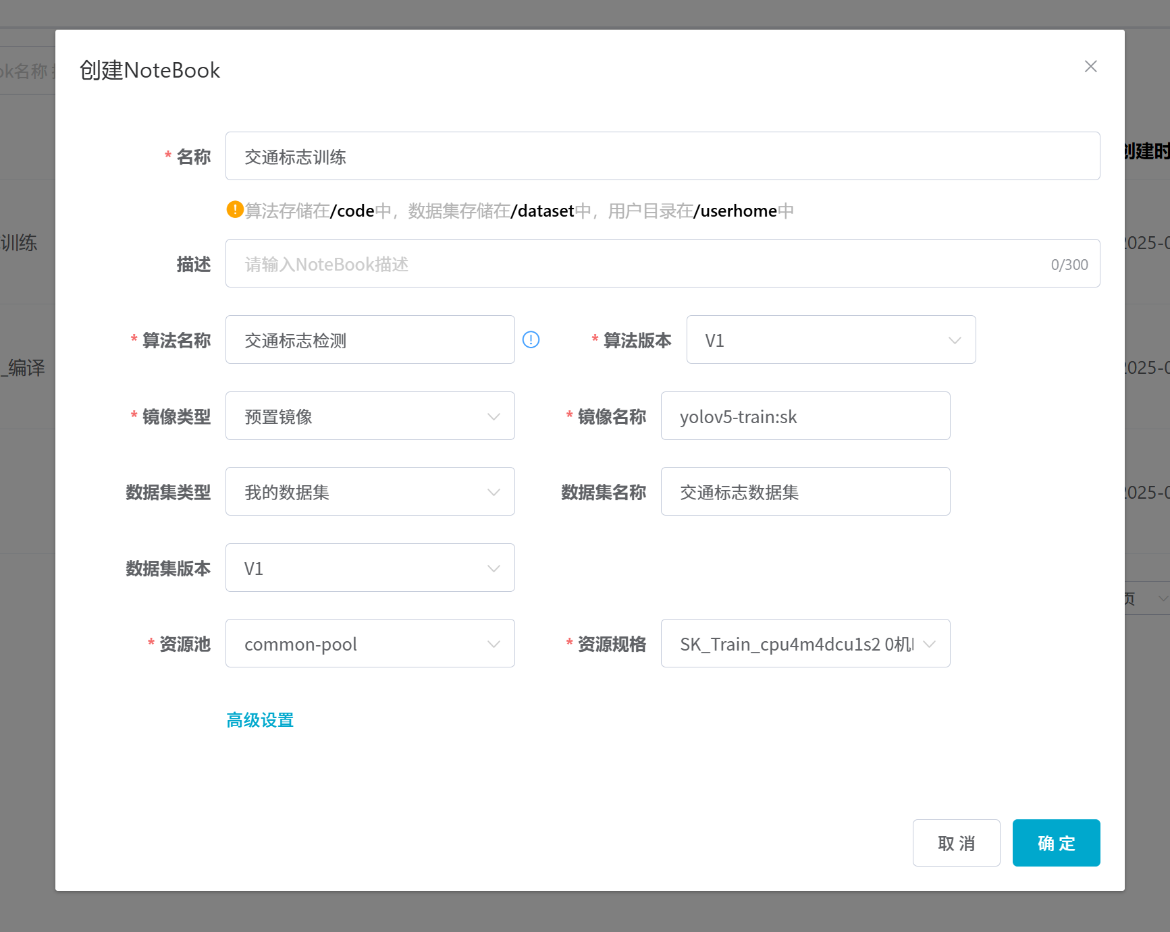This screenshot has height=932, width=1170.
Task: Close the 创建NoteBook dialog with X
Action: tap(1090, 66)
